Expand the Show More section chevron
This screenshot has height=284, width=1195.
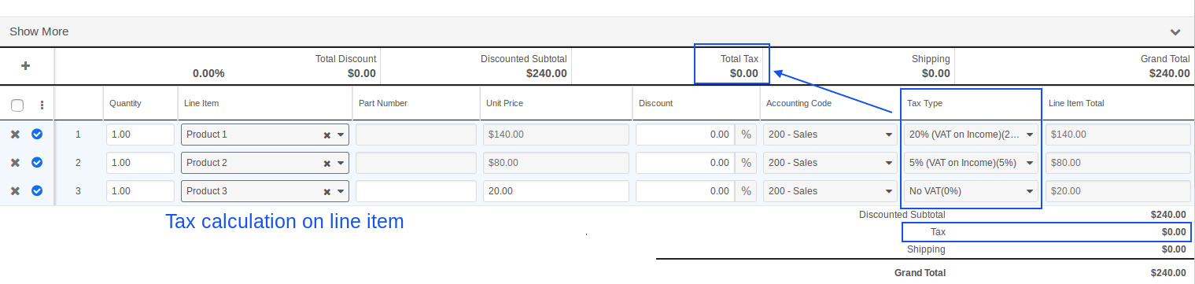click(x=1175, y=32)
